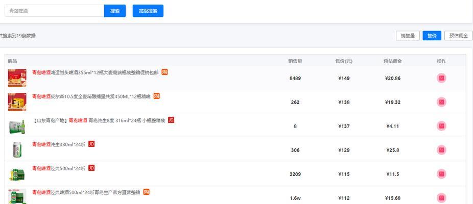This screenshot has height=204, width=473.
Task: Click price ¥138
Action: 344,103
